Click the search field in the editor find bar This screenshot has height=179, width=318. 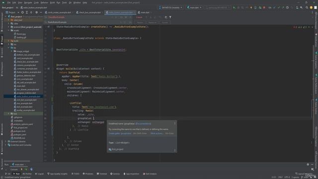pos(79,17)
